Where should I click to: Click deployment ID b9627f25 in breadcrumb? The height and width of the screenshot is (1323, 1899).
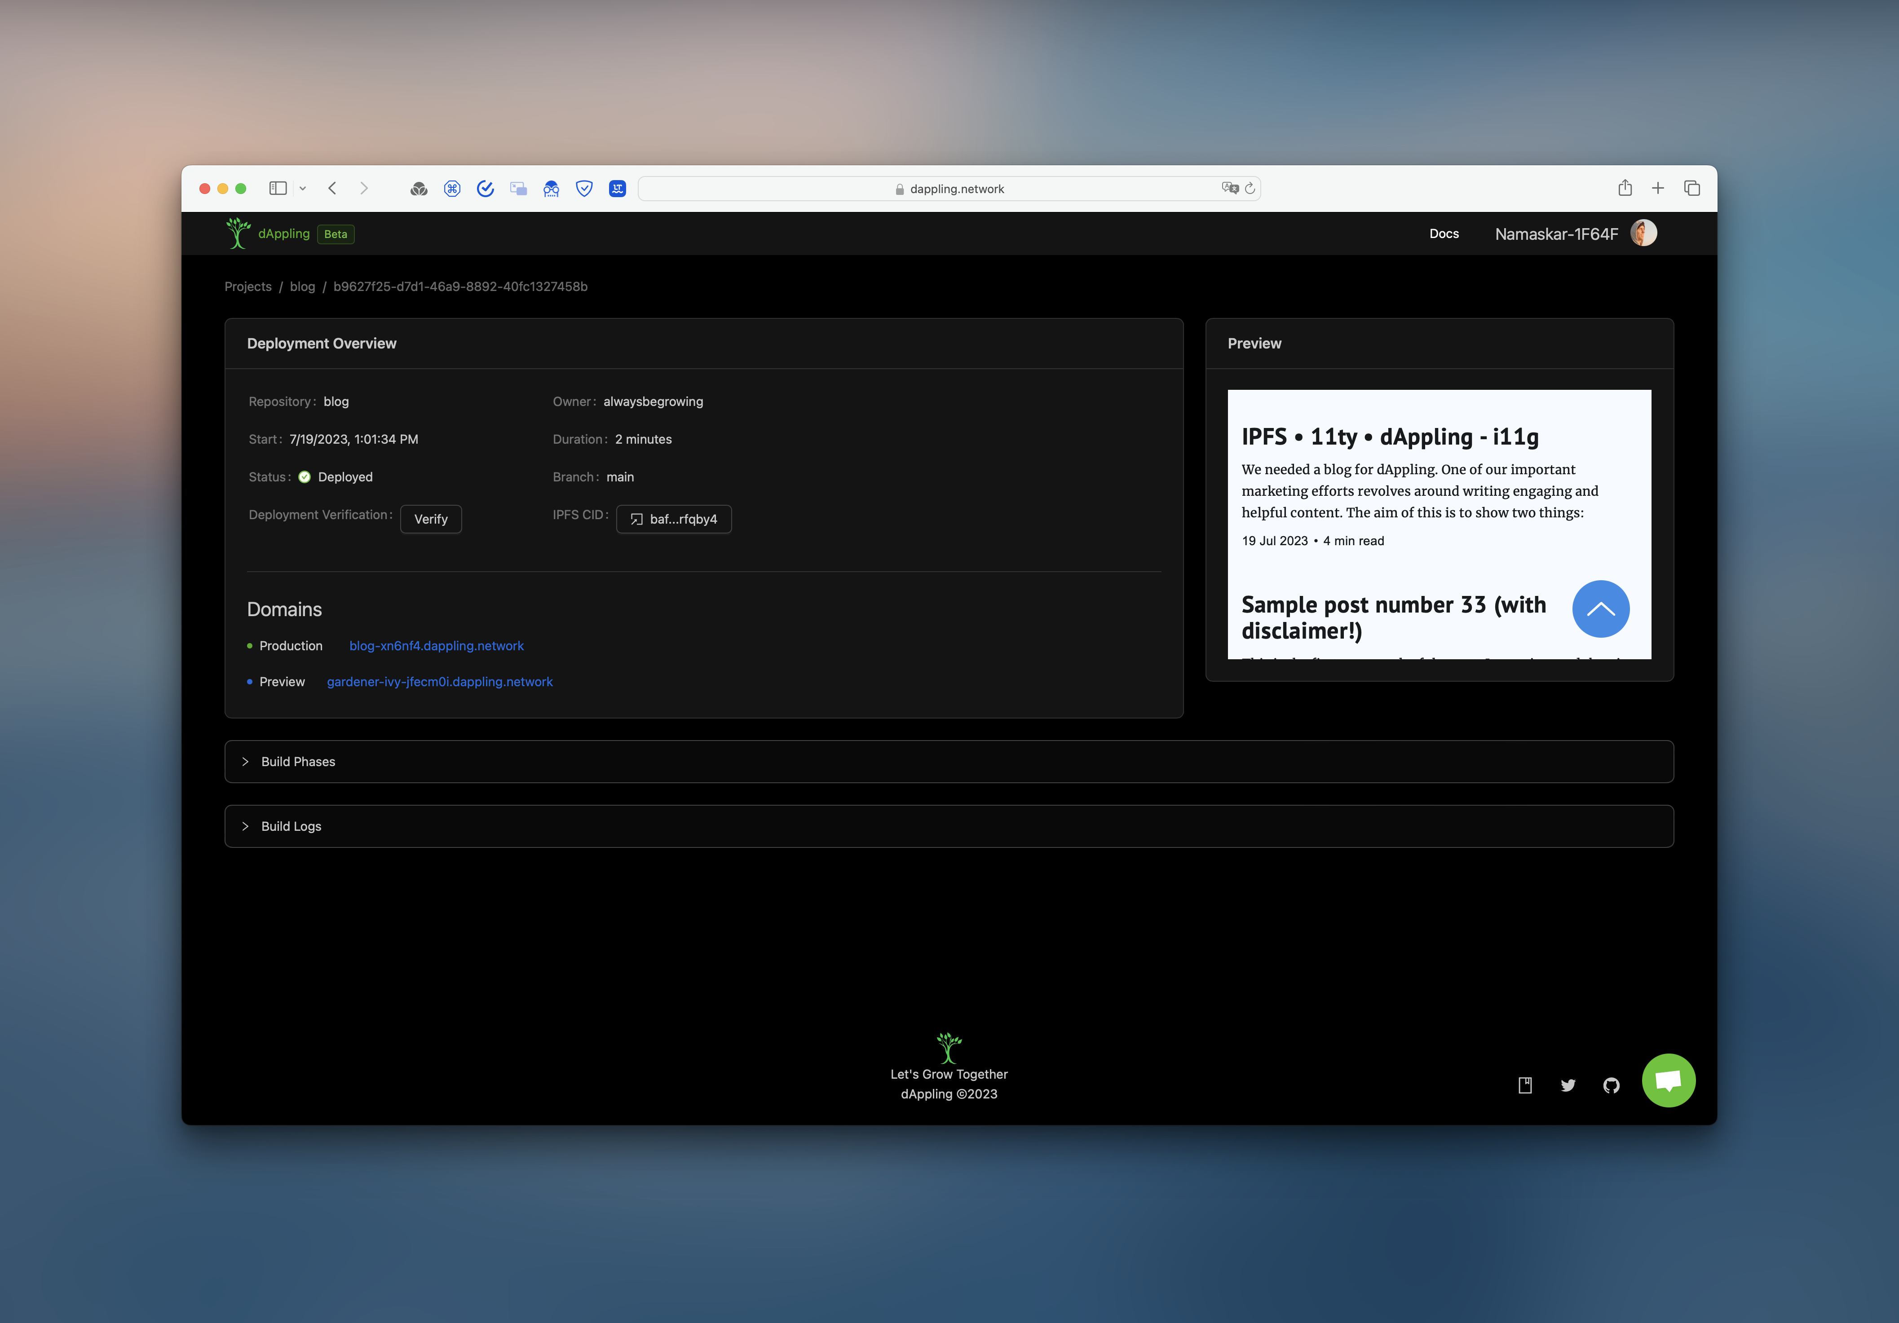click(460, 286)
